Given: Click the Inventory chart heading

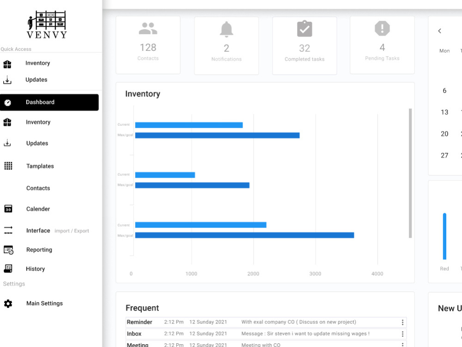Looking at the screenshot, I should click(x=143, y=94).
